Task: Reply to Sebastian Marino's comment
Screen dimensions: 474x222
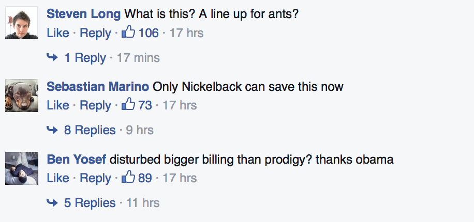Action: pos(96,105)
